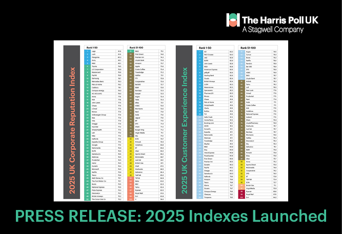This screenshot has height=234, width=342.
Task: Select the 'New Look' row
Action: (x=258, y=90)
